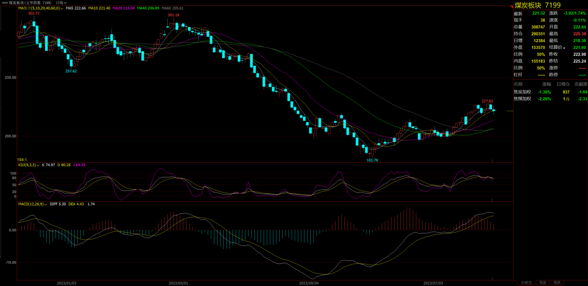The width and height of the screenshot is (588, 286).
Task: Click the 302.72 high price label
Action: 34,13
